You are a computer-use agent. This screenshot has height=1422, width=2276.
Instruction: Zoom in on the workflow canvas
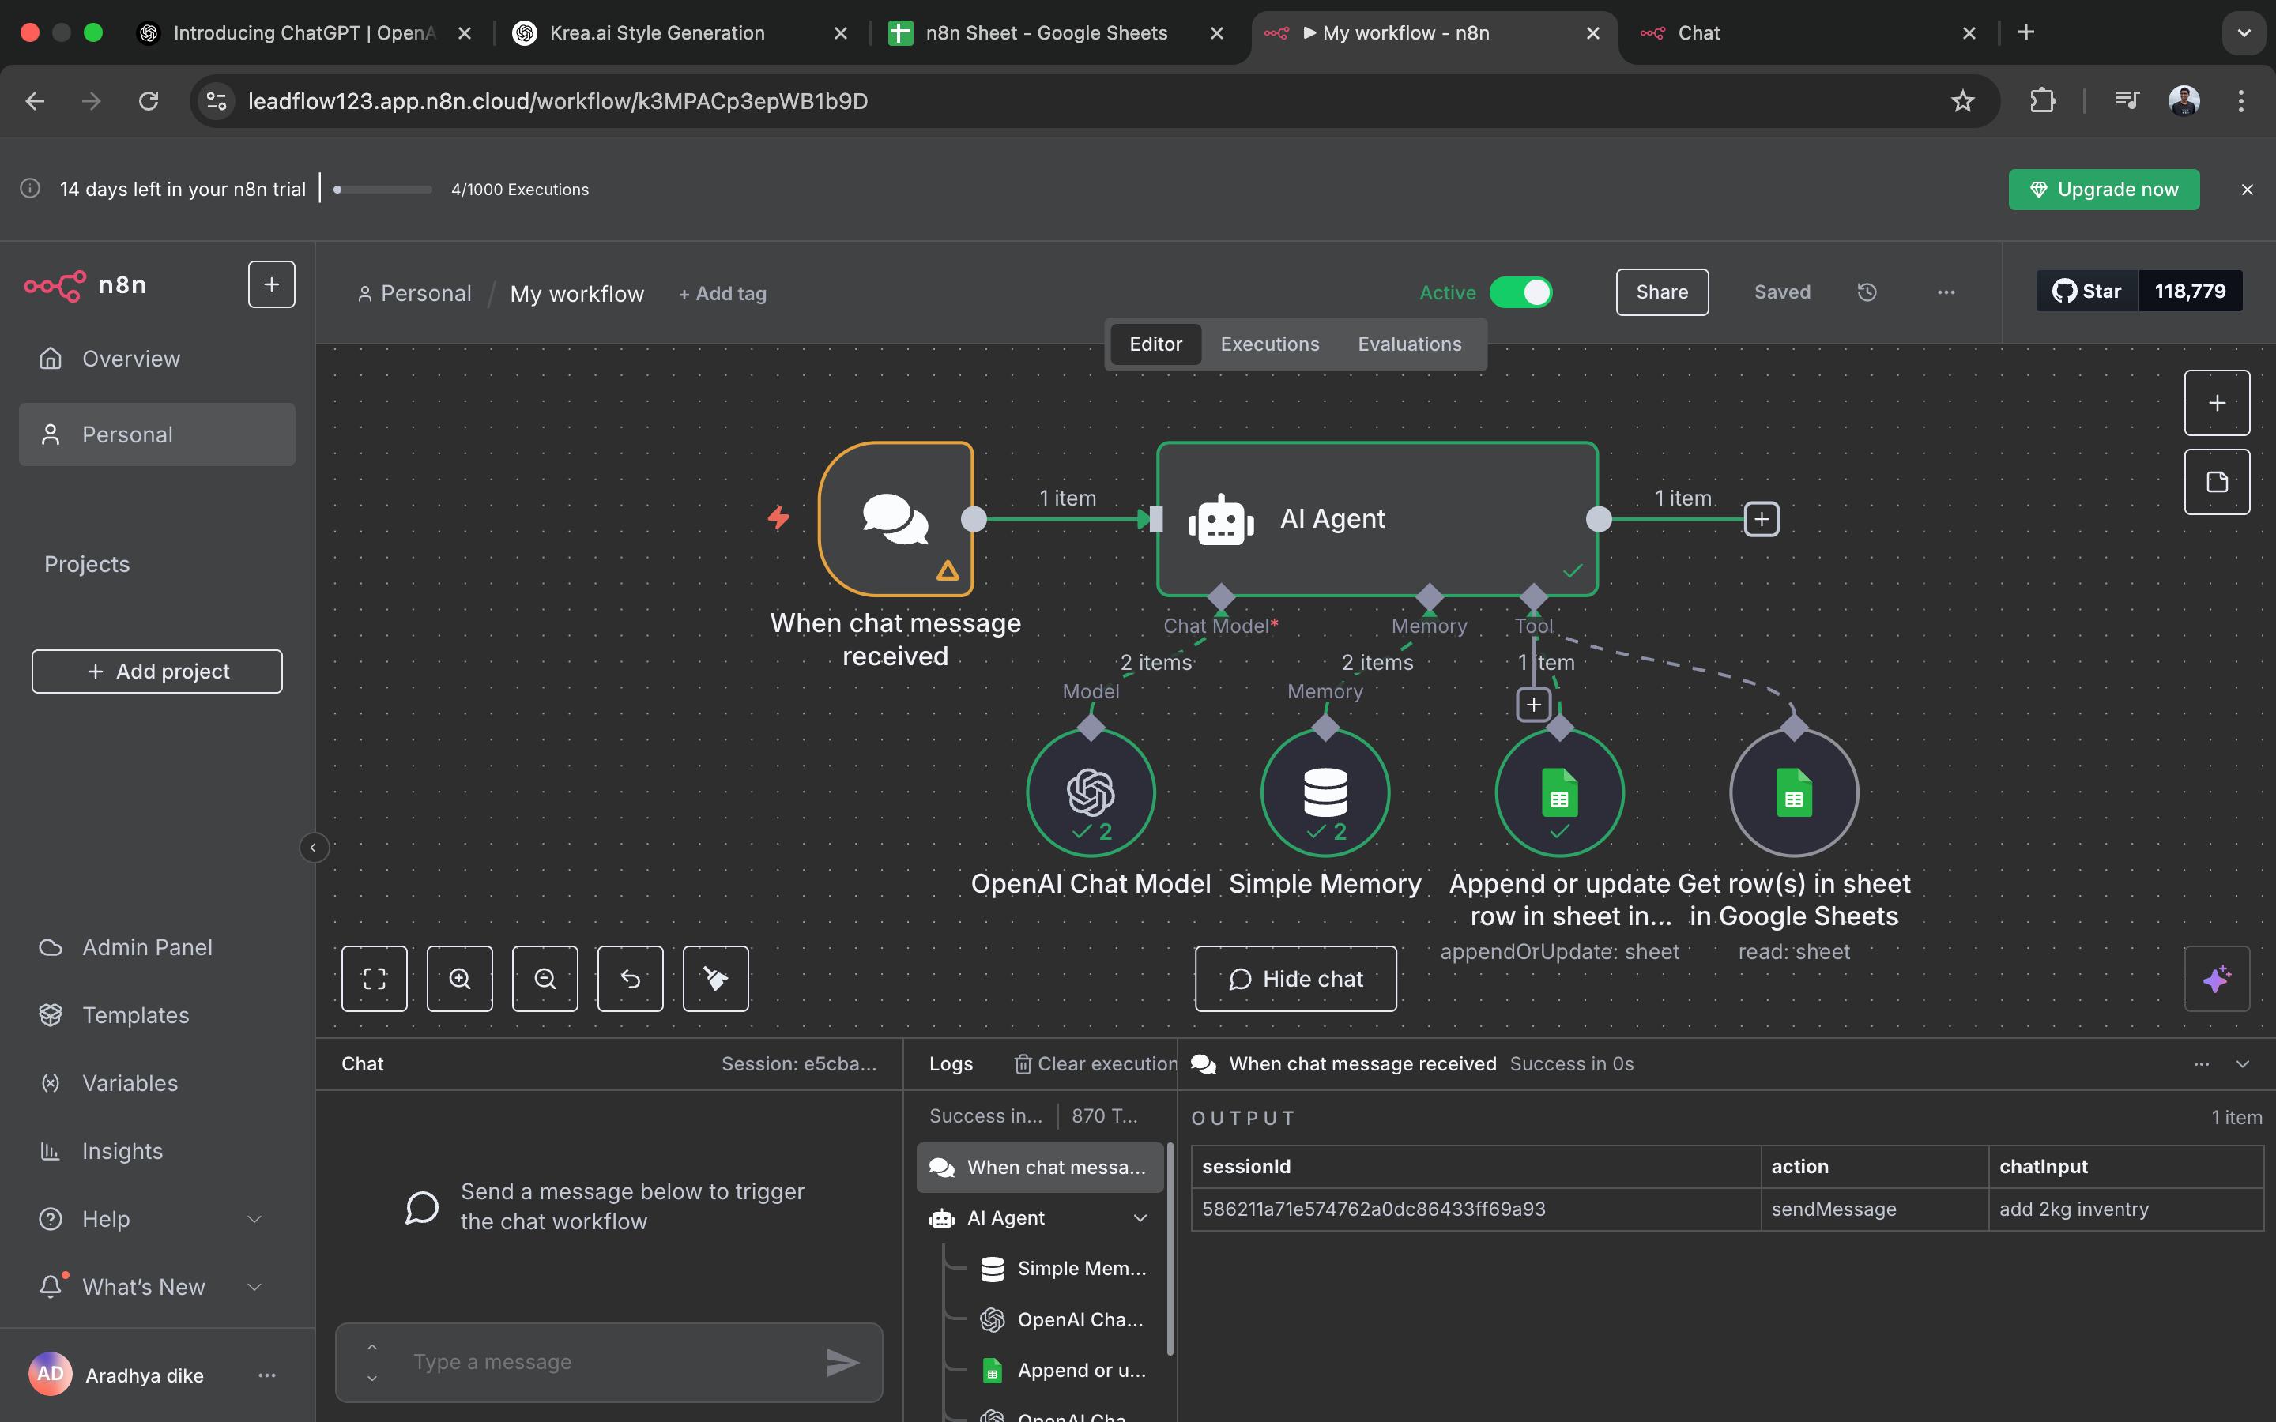pos(459,979)
